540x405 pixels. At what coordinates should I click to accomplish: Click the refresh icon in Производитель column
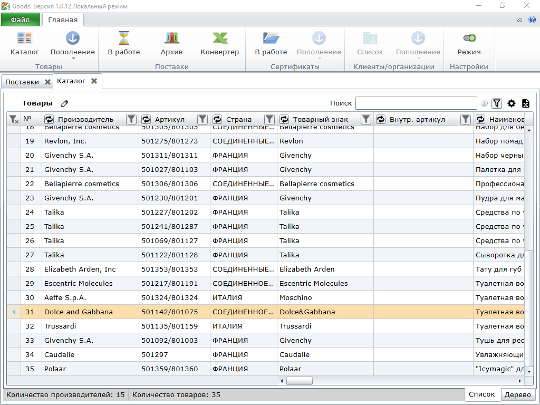click(x=49, y=119)
